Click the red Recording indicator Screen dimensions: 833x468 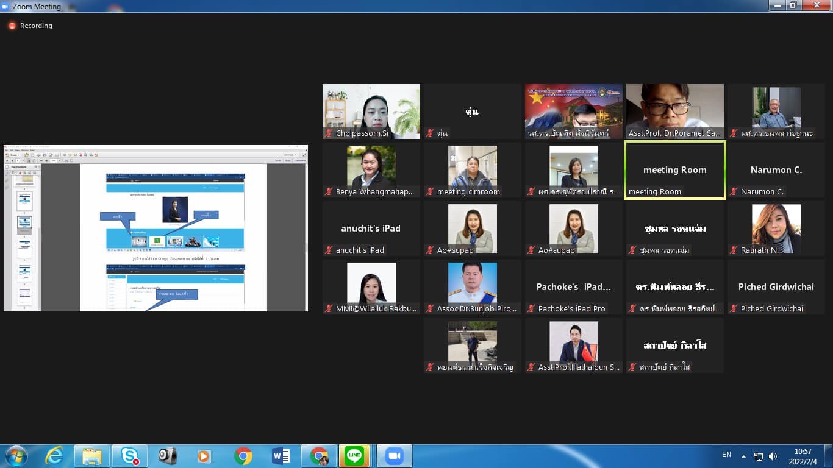[30, 26]
